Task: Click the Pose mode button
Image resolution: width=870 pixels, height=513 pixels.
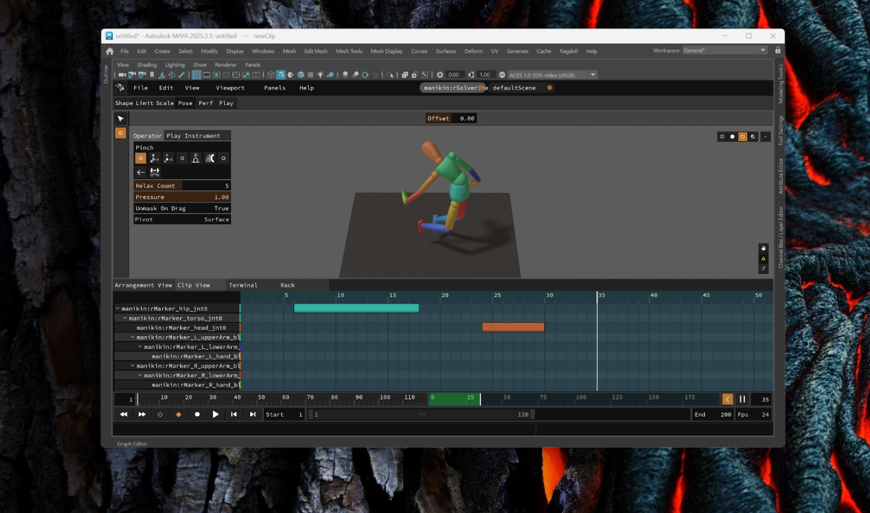Action: 185,103
